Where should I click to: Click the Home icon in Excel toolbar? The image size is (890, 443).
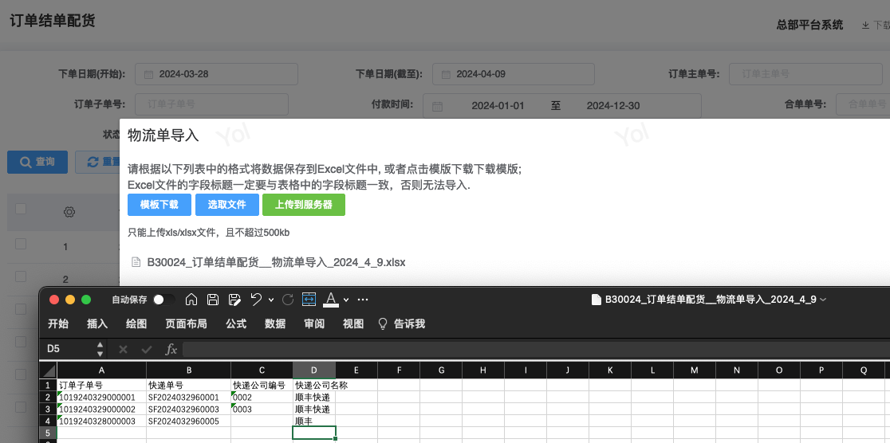(191, 300)
